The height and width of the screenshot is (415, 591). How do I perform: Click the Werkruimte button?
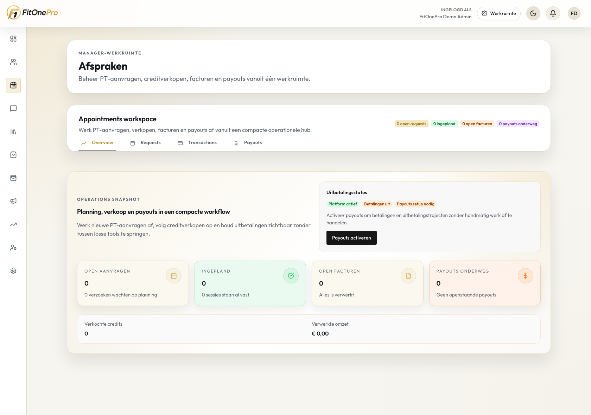(499, 13)
